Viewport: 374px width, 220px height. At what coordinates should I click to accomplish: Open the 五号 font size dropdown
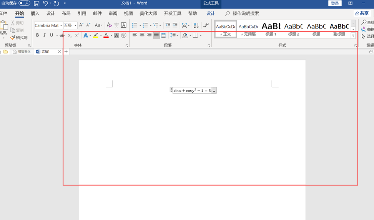(75, 25)
